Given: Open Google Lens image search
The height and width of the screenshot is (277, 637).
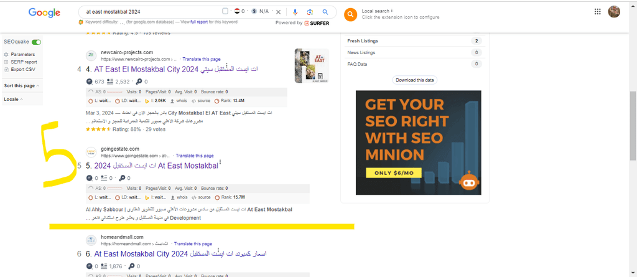Looking at the screenshot, I should [x=310, y=12].
